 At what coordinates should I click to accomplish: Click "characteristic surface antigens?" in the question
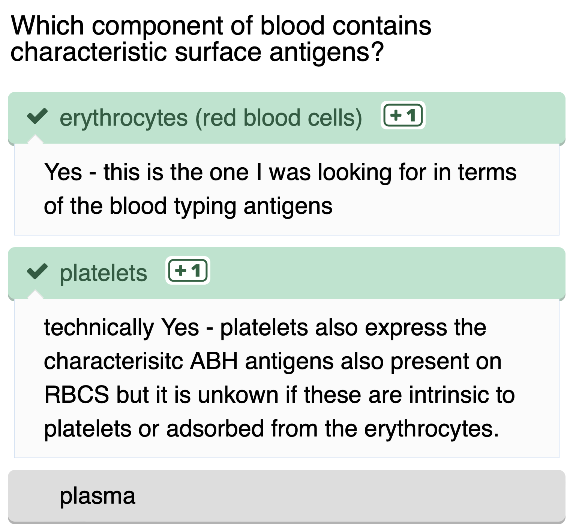197,52
